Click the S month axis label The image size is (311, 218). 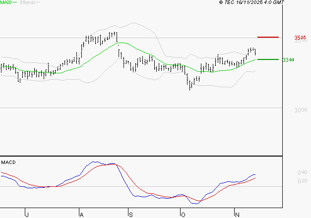tap(131, 215)
